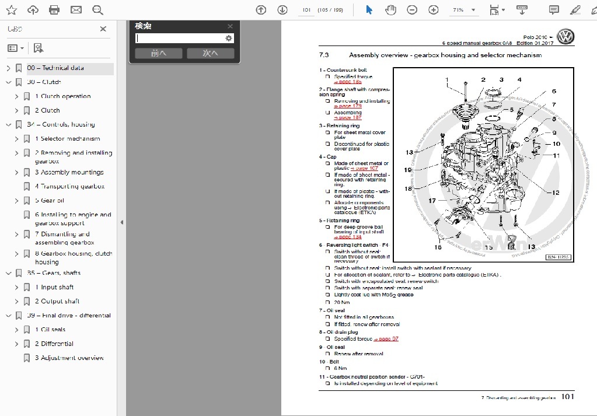Follow page 179 link for removing and installing
Viewport: 597px width, 416px height.
point(348,106)
